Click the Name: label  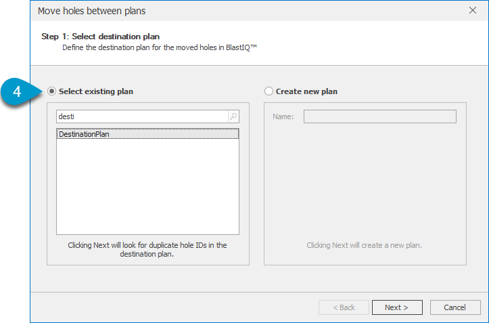point(283,116)
